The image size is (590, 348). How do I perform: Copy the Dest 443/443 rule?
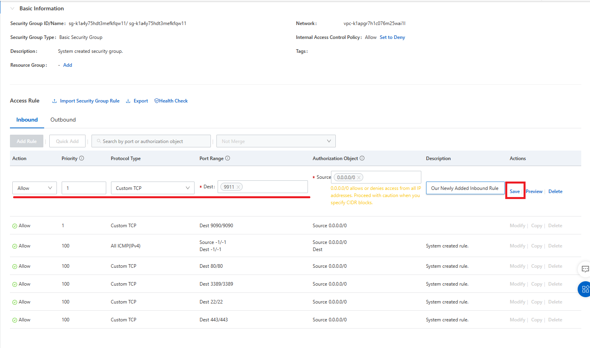[537, 320]
